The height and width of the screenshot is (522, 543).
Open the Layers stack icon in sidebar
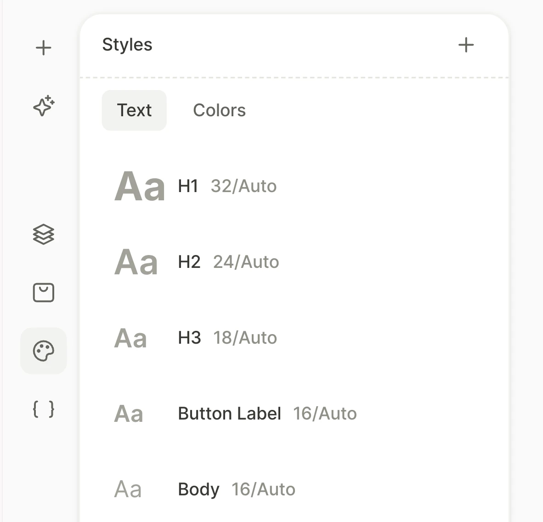coord(44,234)
